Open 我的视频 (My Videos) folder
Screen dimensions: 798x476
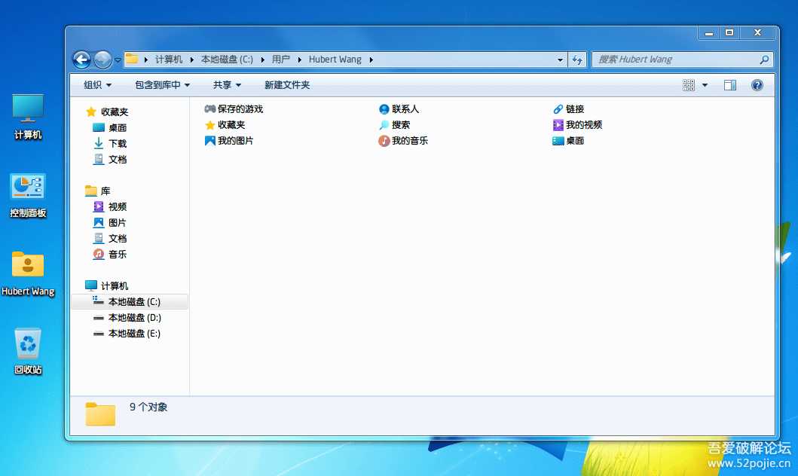(582, 124)
